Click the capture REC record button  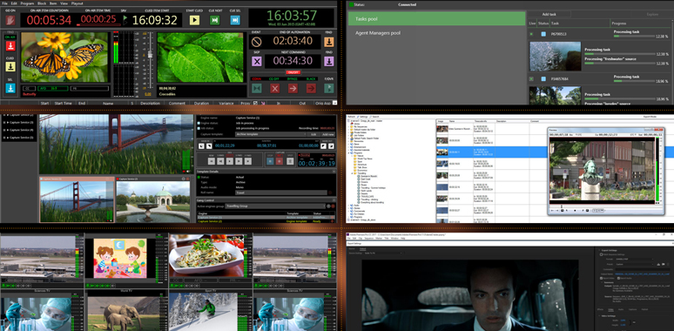279,161
